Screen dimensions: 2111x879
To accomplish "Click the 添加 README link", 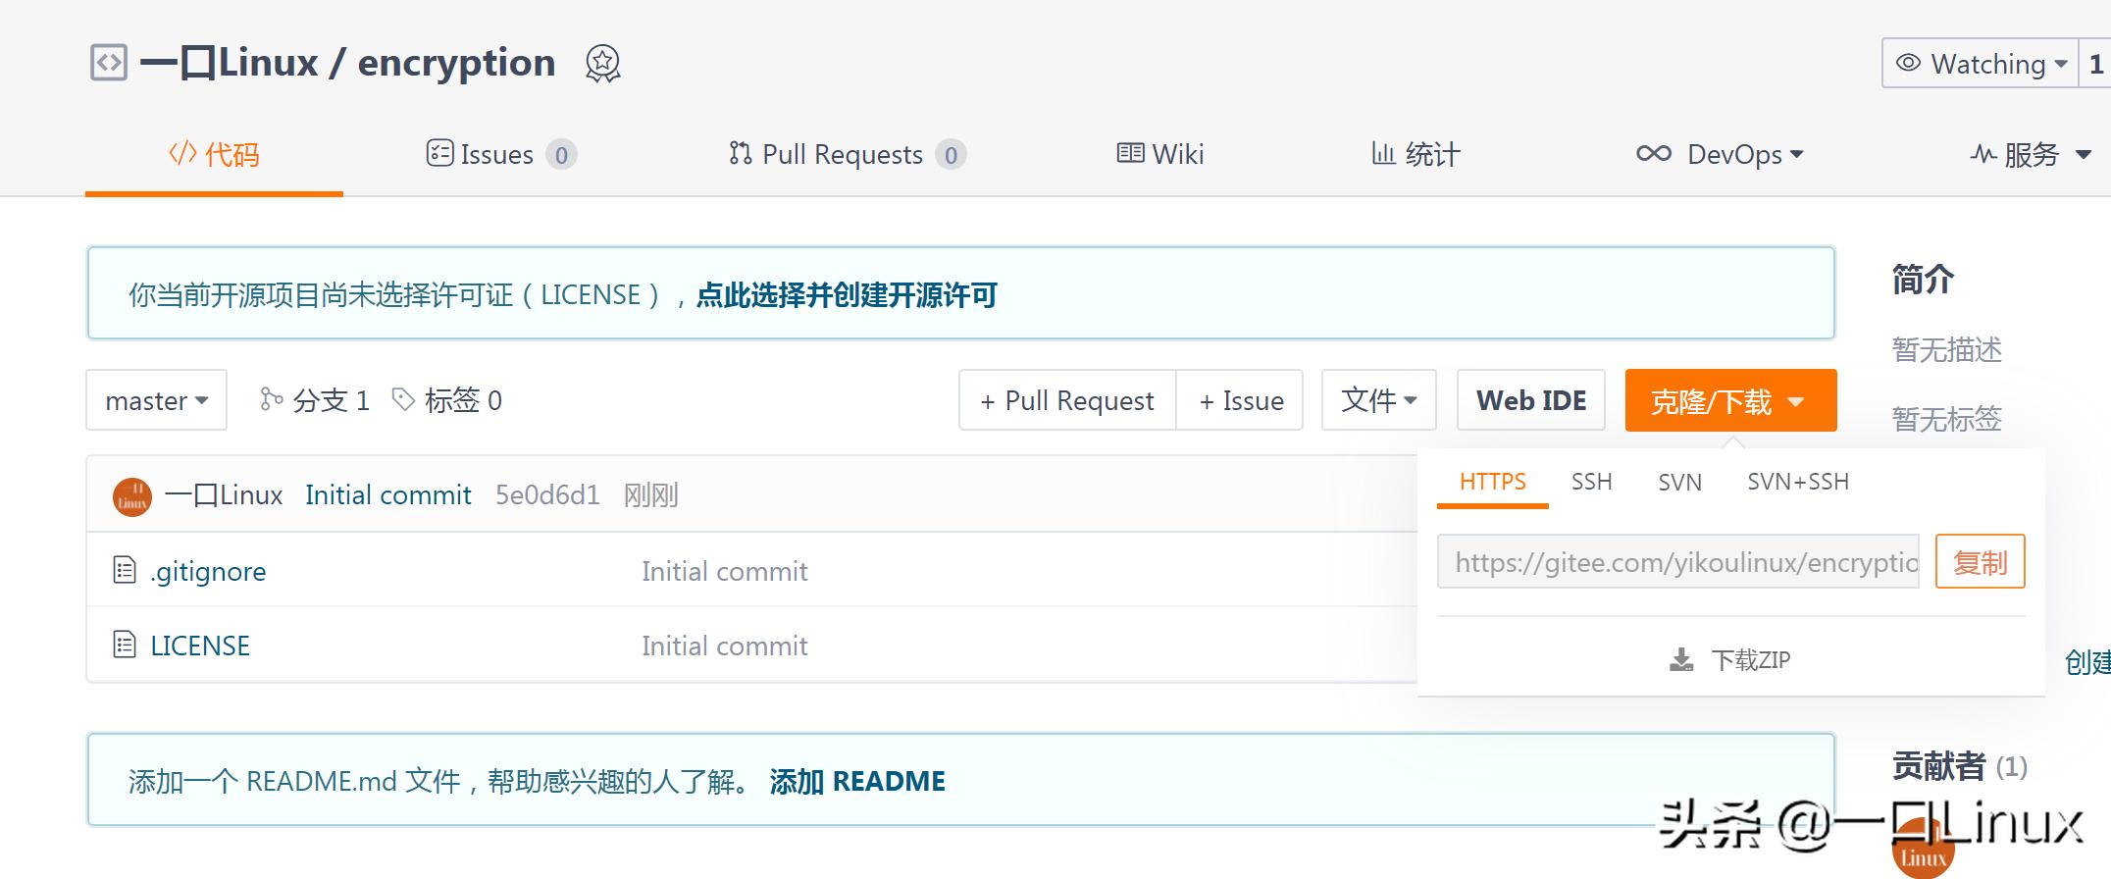I will point(857,782).
